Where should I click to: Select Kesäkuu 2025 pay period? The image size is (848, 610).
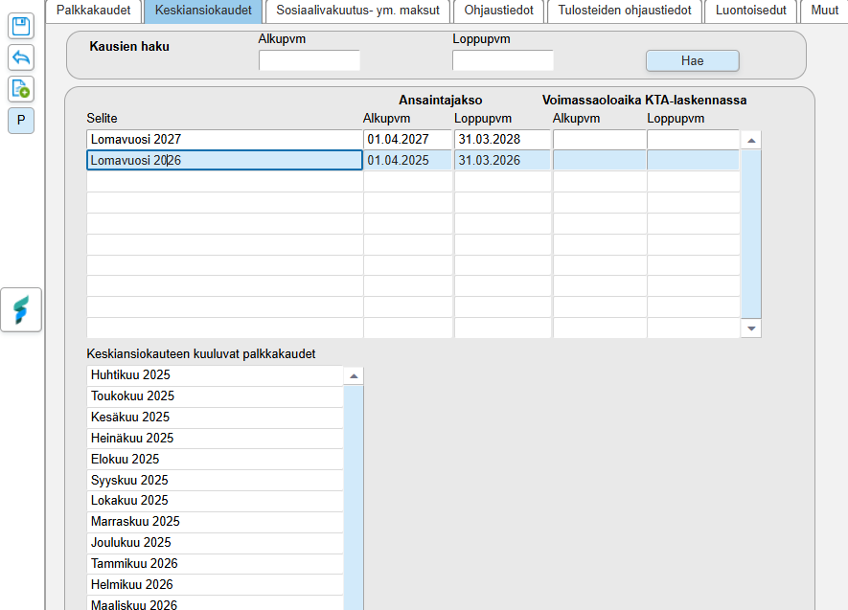(x=215, y=418)
